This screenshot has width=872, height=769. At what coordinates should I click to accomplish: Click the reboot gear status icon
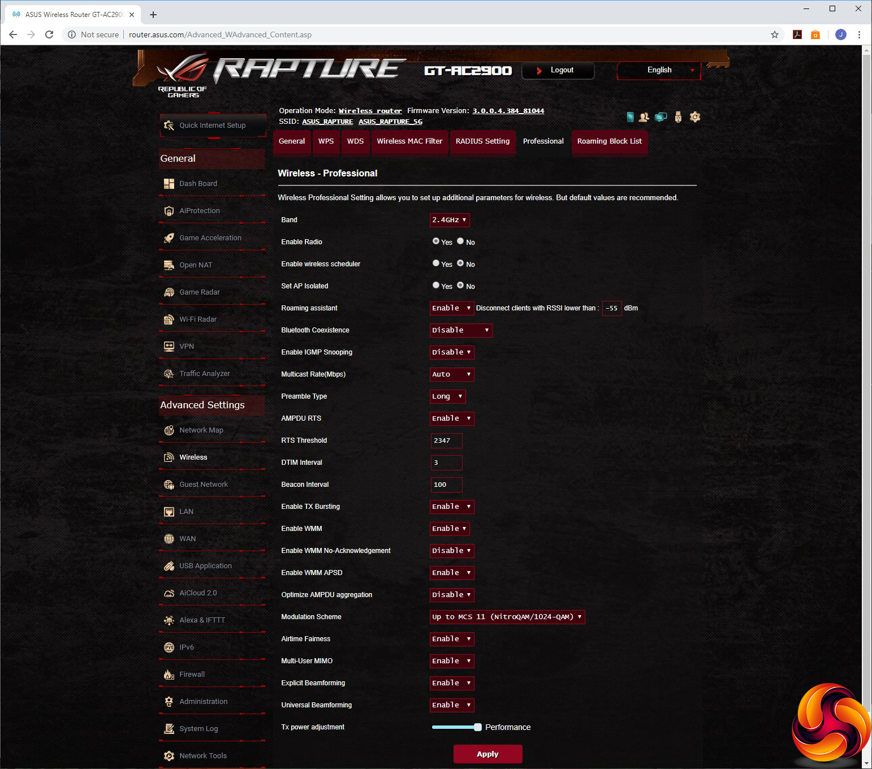pos(695,117)
